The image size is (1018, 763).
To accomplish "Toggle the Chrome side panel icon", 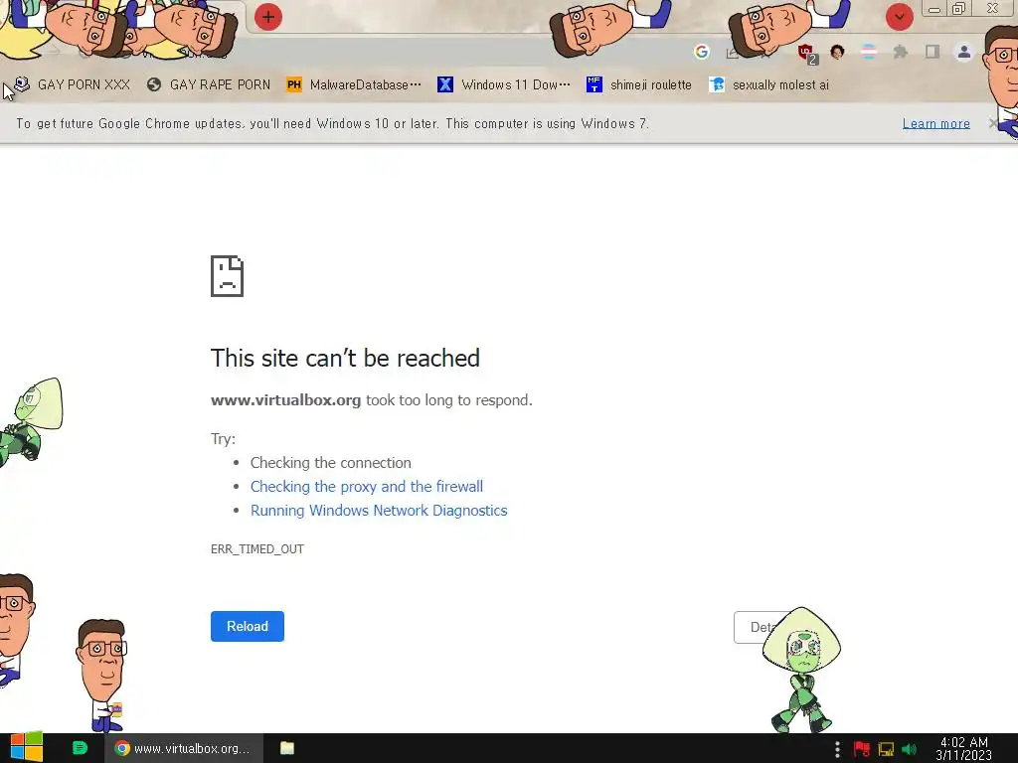I will point(933,52).
